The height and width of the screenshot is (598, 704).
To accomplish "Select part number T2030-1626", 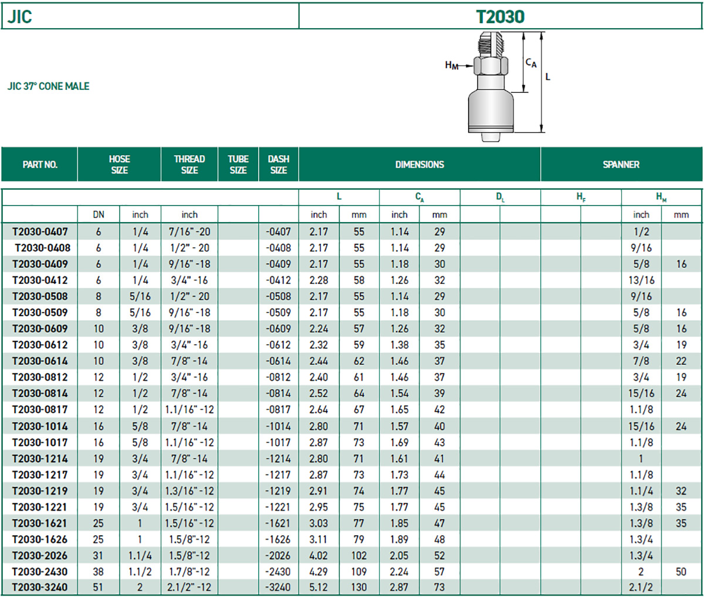I will pyautogui.click(x=40, y=539).
